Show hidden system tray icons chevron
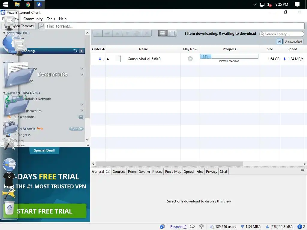The height and width of the screenshot is (230, 307). (x=255, y=4)
